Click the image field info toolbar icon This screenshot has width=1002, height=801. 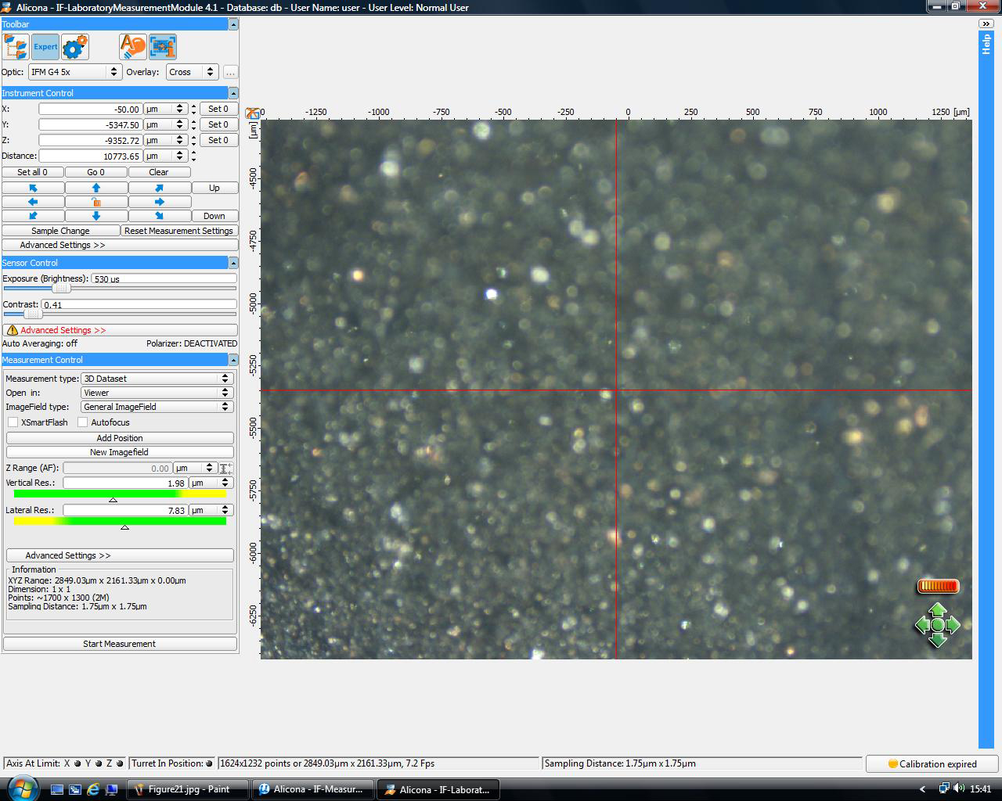click(163, 47)
